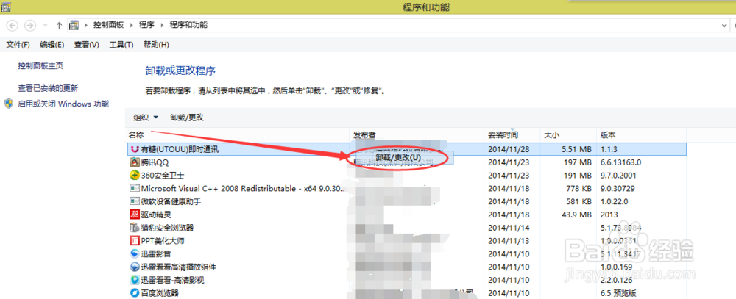Select 卸载/更改(U) in context menu
This screenshot has width=736, height=299.
coord(398,158)
